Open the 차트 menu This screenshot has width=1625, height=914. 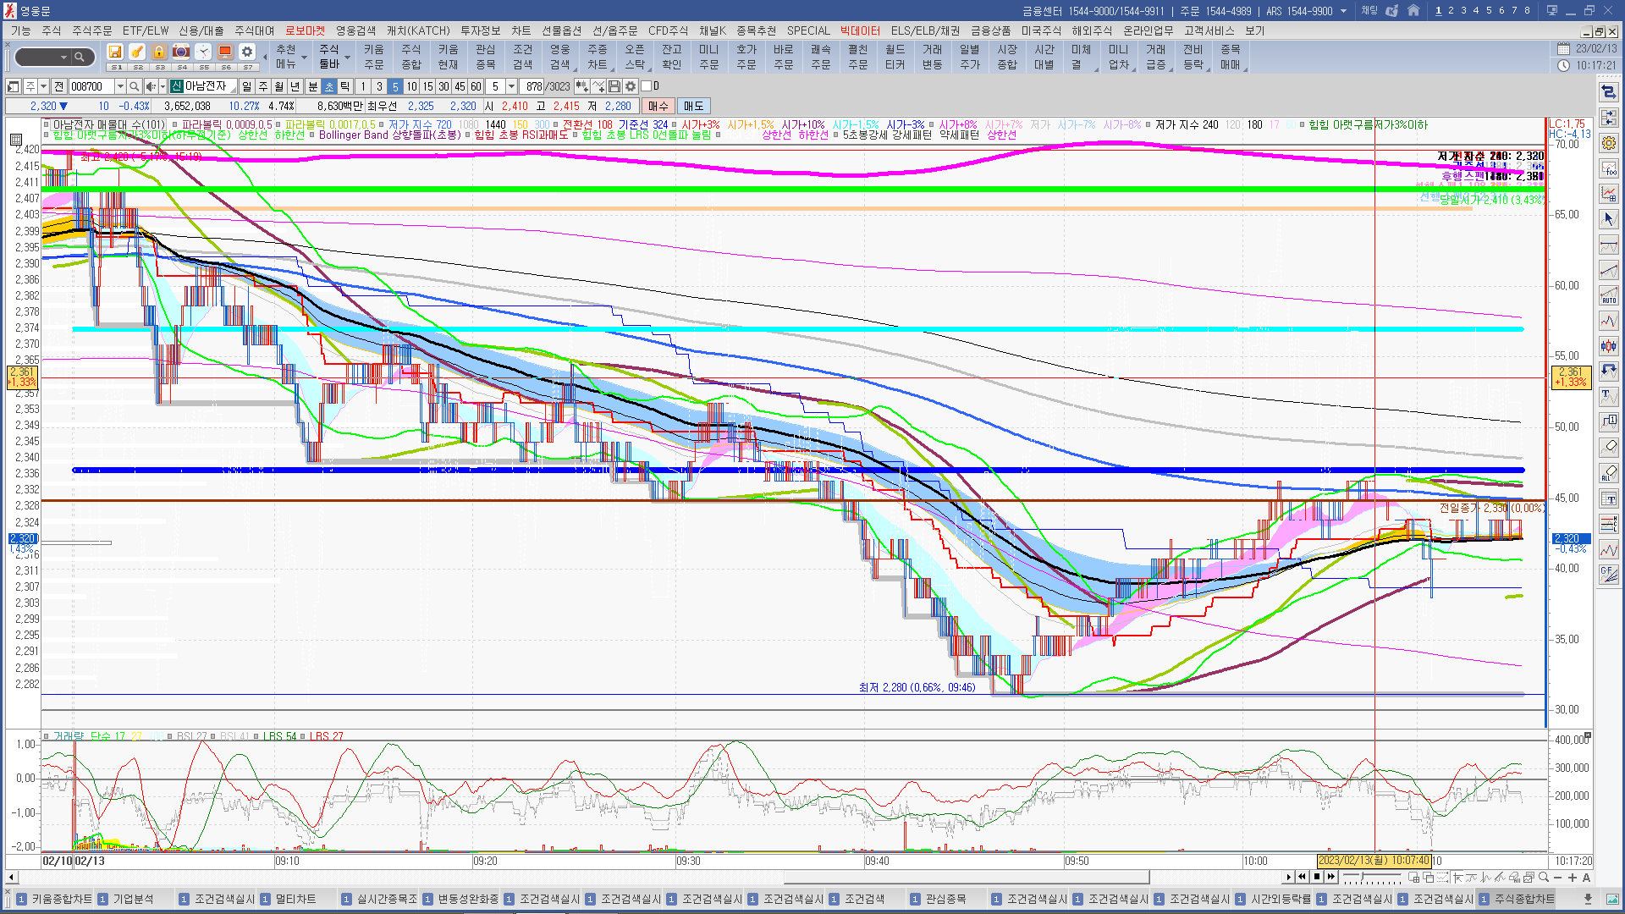521,30
